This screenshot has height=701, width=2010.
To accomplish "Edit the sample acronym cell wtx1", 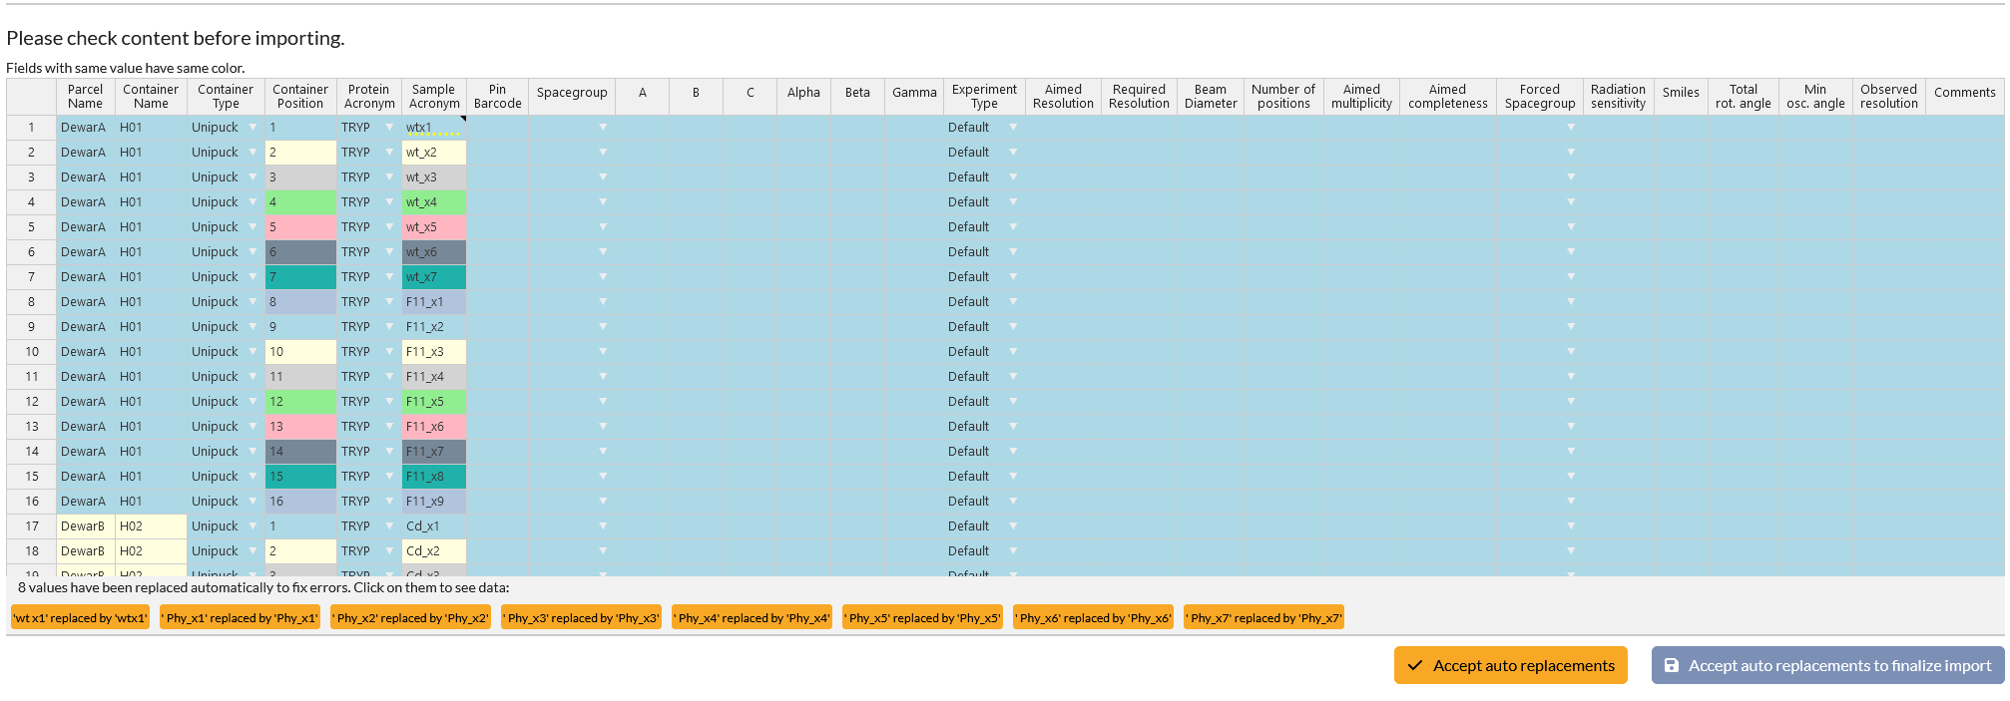I will pos(433,128).
